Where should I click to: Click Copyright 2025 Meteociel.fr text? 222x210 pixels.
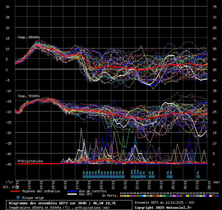click(x=163, y=208)
